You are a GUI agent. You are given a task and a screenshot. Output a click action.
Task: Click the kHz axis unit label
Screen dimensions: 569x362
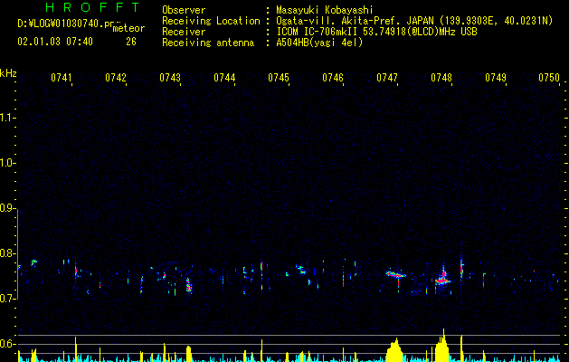[8, 73]
